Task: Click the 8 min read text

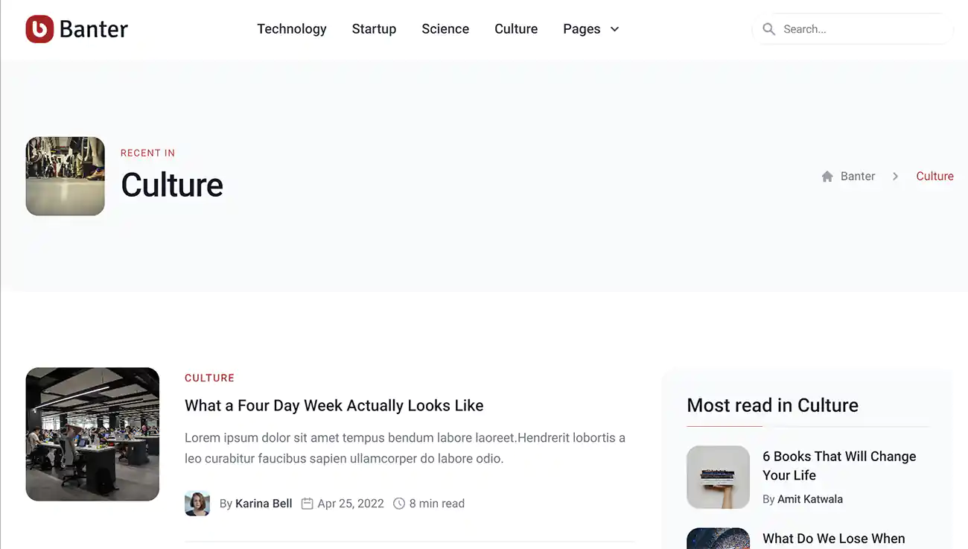Action: (x=437, y=504)
